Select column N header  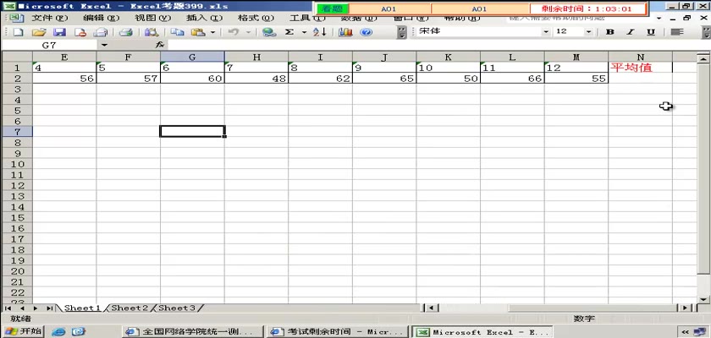640,57
